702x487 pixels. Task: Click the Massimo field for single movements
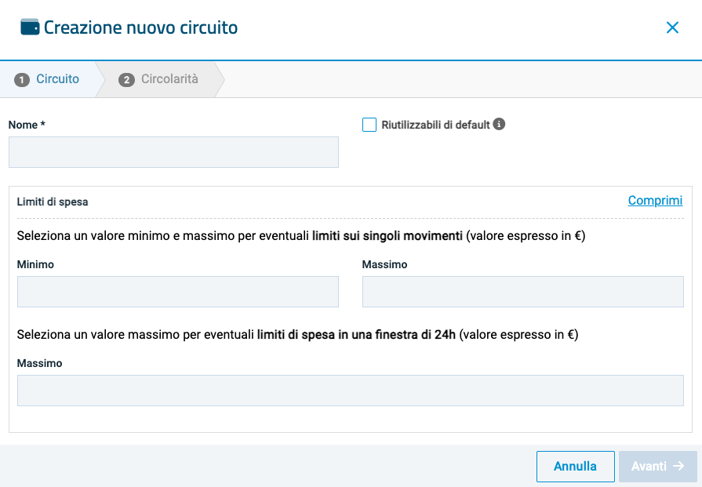(x=522, y=292)
